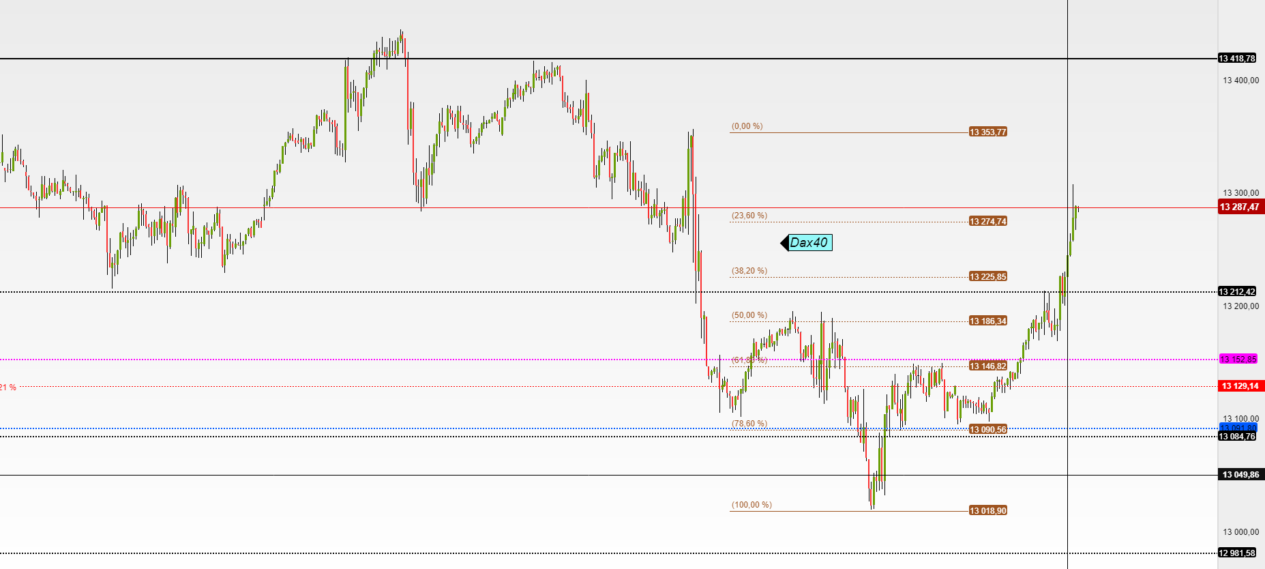
Task: Click the Dax40 label arrow marker
Action: click(x=784, y=243)
